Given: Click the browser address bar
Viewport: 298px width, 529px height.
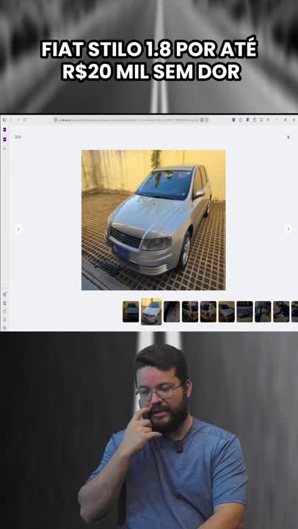Looking at the screenshot, I should (x=130, y=120).
